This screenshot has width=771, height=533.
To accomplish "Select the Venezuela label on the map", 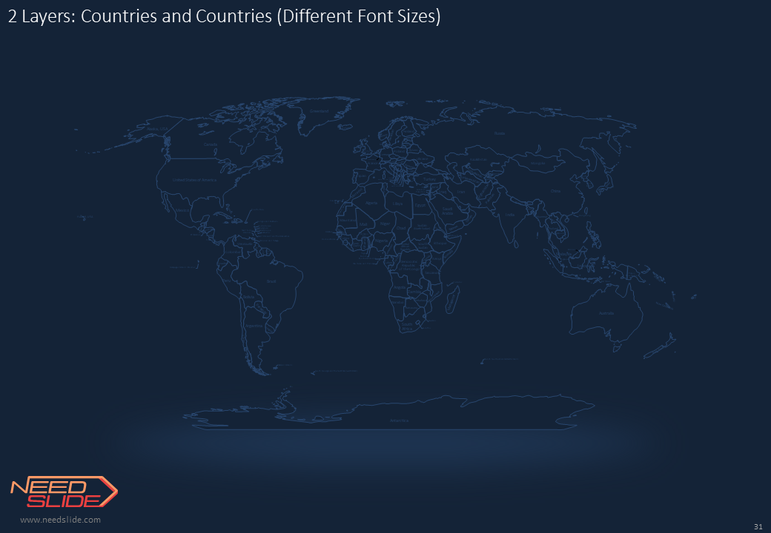I will click(245, 244).
